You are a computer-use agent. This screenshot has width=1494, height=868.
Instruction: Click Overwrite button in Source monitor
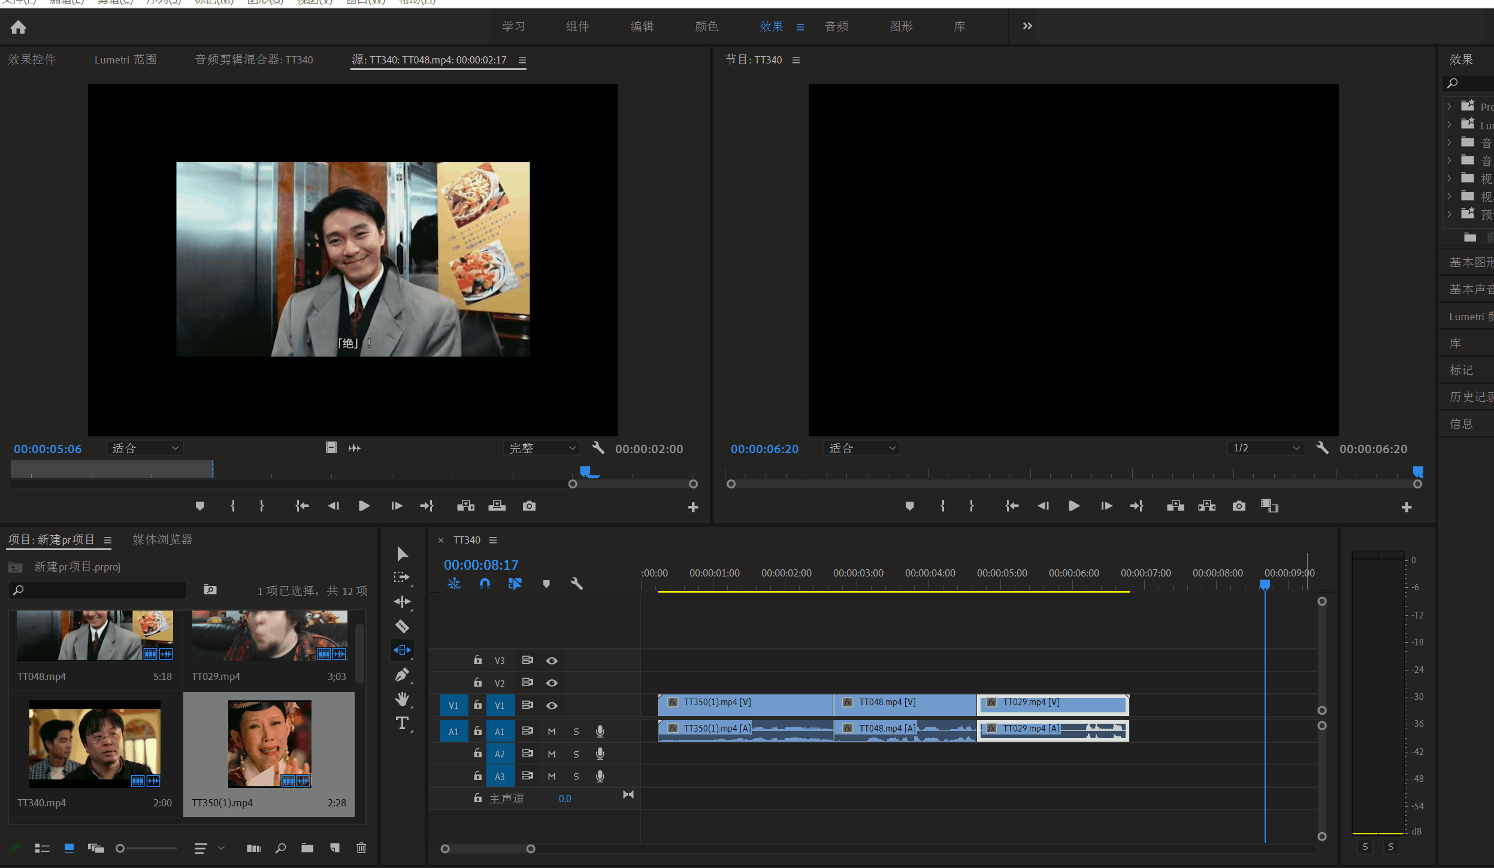coord(497,506)
